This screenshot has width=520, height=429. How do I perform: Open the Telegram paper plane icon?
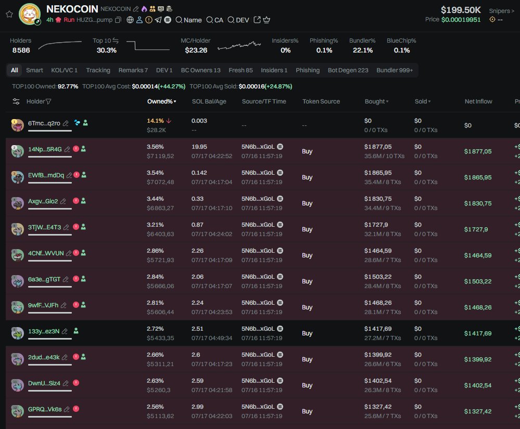158,20
